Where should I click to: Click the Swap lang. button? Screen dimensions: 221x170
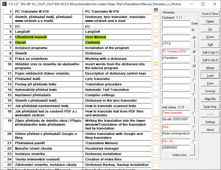(210, 107)
